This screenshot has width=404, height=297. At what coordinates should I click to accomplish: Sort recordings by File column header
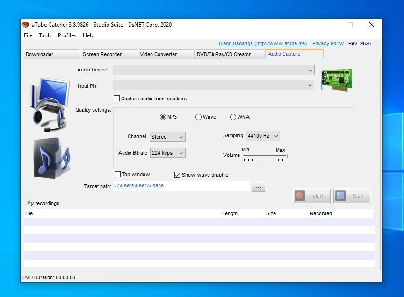click(x=123, y=213)
